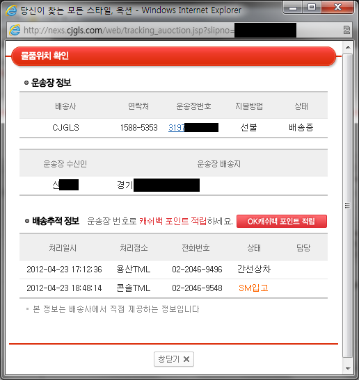Select the CJGLS carrier cell
The image size is (359, 380).
tap(66, 128)
